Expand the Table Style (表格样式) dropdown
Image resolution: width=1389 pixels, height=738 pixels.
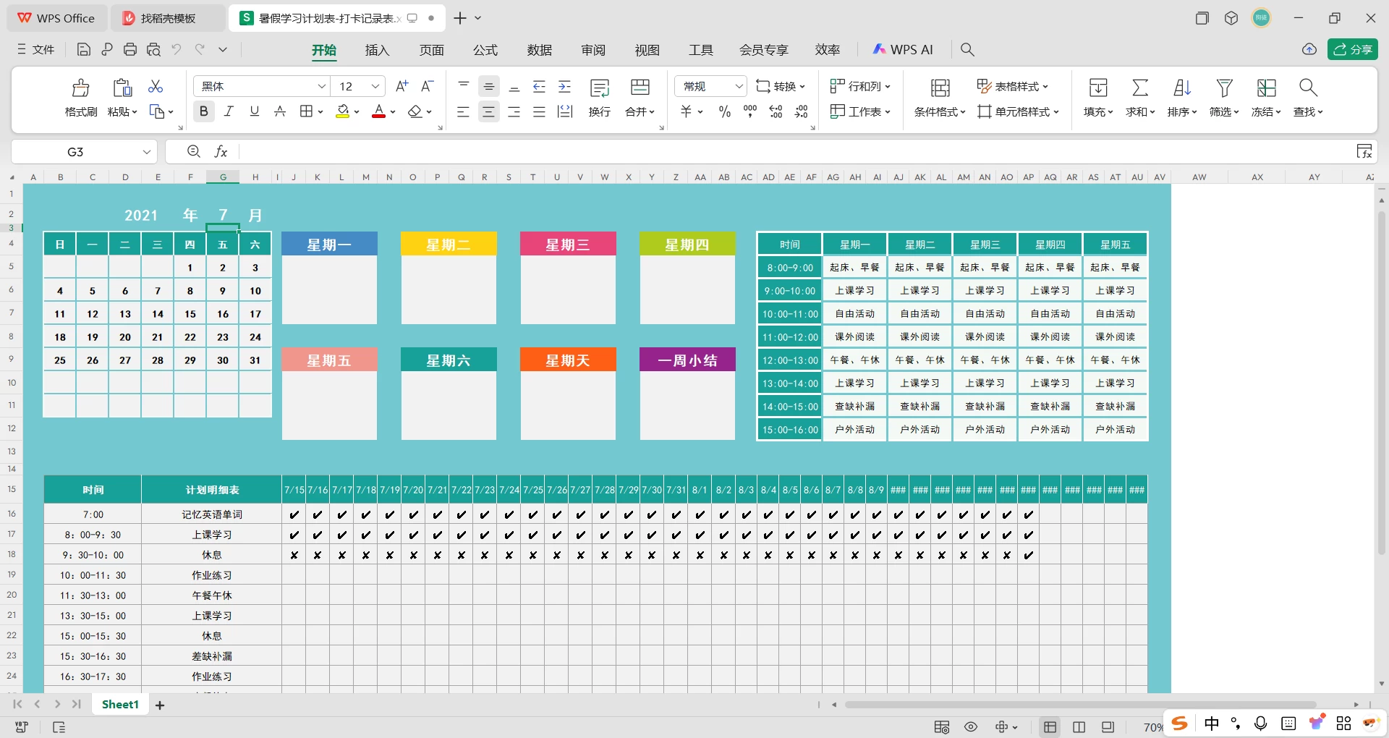click(x=1045, y=86)
